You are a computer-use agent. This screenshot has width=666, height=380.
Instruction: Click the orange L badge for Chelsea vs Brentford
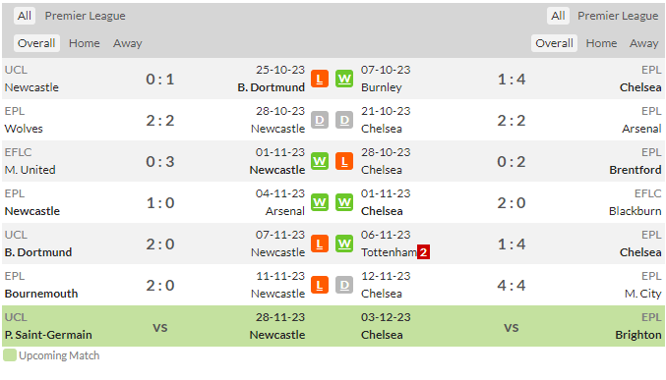click(344, 162)
